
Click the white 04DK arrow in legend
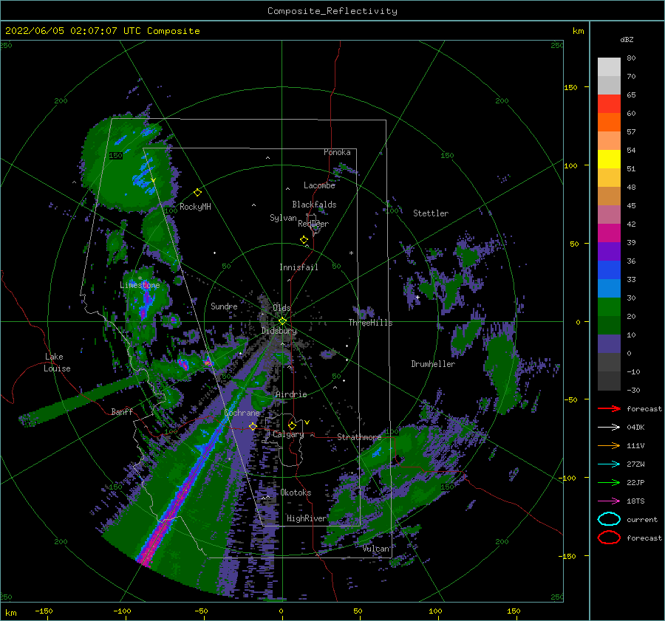click(609, 428)
